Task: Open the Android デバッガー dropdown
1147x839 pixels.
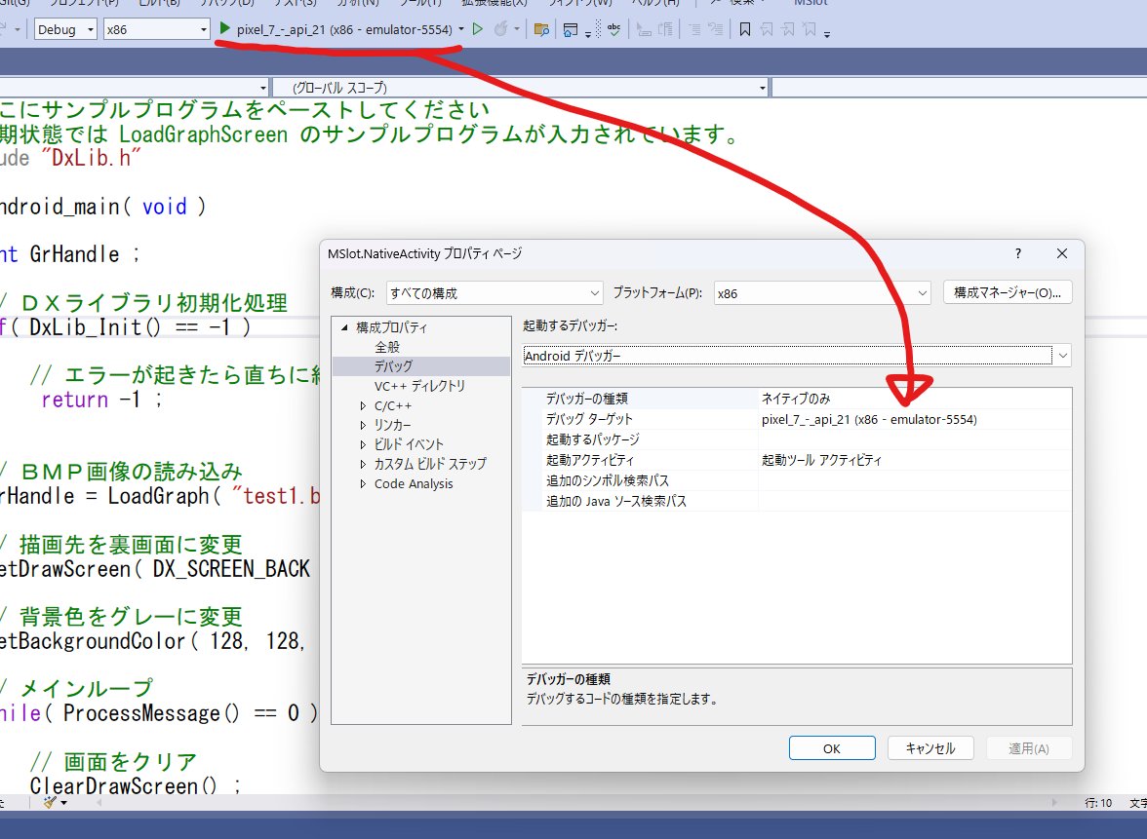Action: pyautogui.click(x=1063, y=356)
